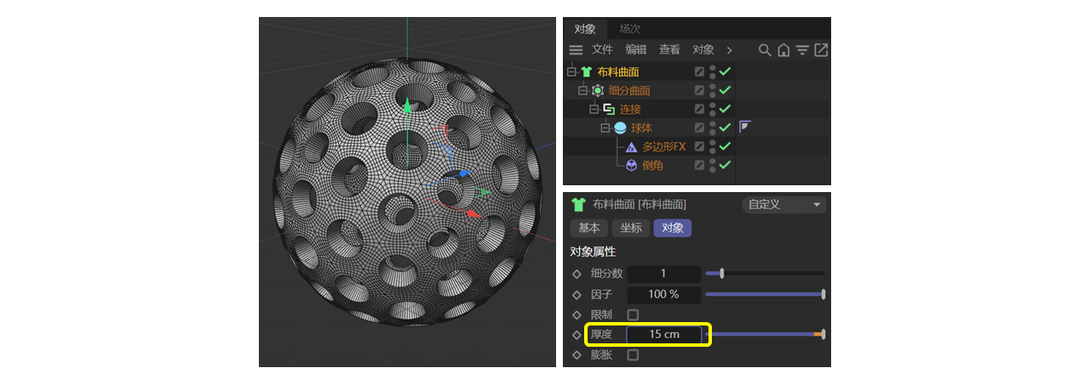Collapse the 球体 tree node
Screen dimensions: 1090x385
[605, 128]
